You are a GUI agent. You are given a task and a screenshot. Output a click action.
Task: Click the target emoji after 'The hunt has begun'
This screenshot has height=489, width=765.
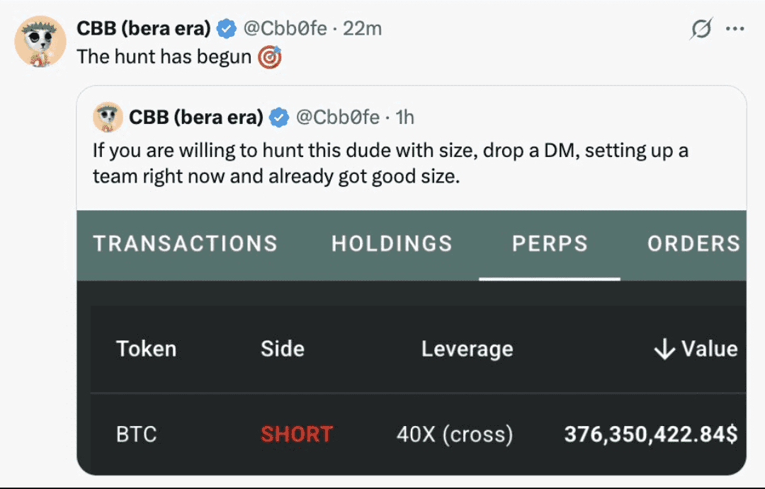pyautogui.click(x=270, y=57)
